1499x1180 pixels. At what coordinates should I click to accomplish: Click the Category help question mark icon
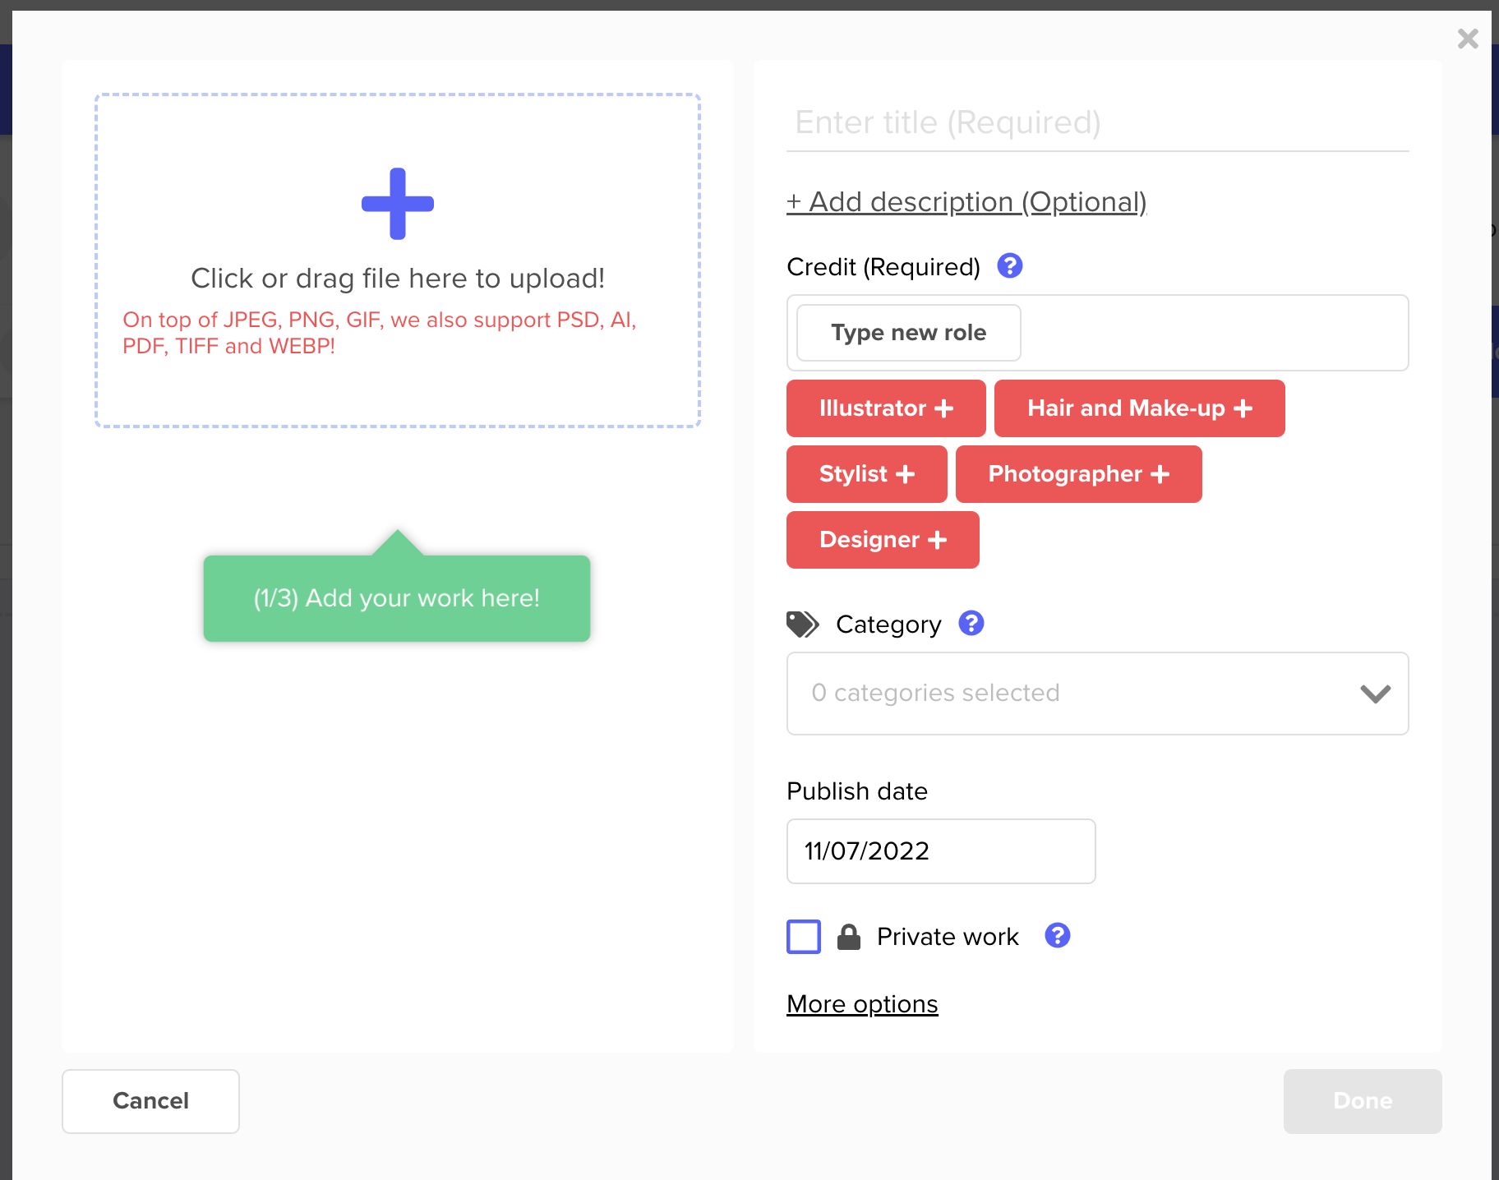(x=971, y=624)
